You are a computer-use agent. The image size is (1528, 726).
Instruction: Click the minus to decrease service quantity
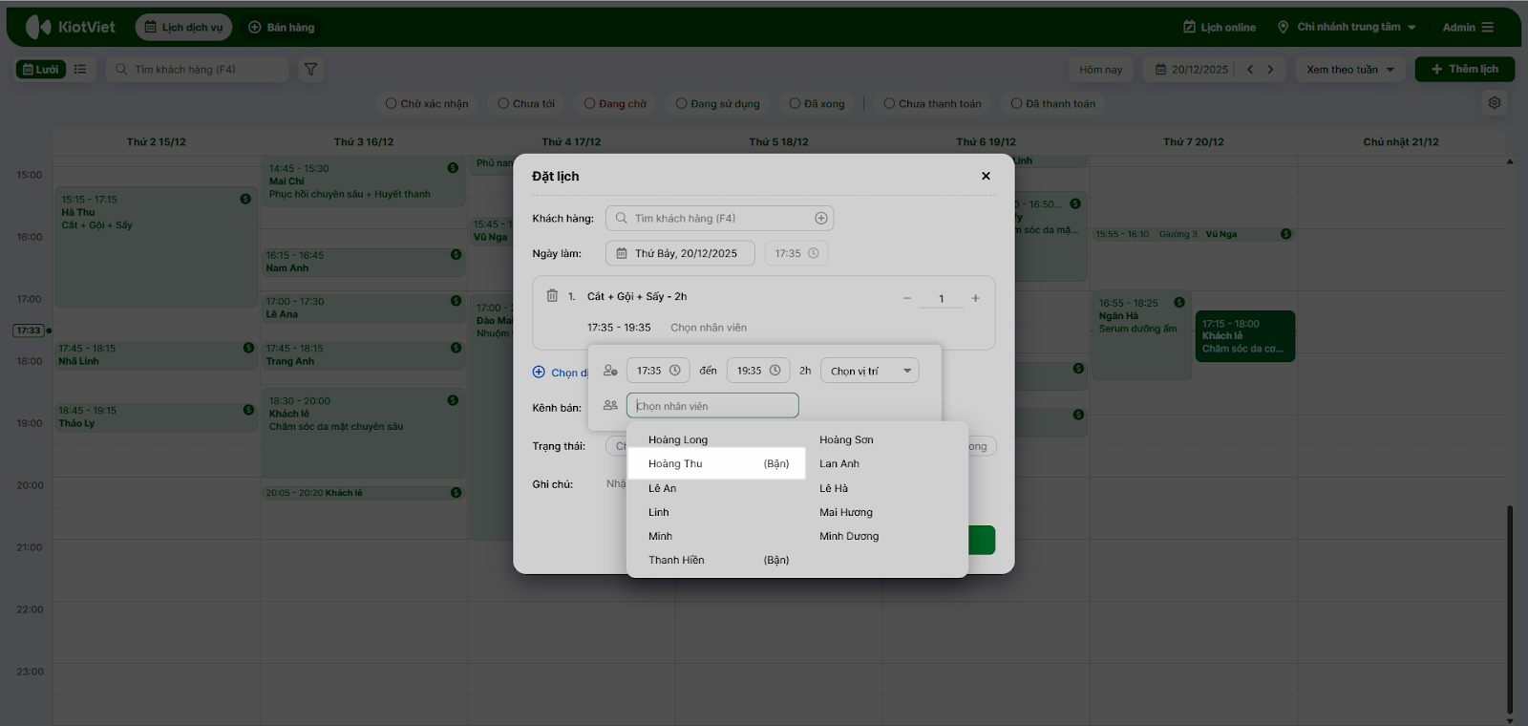(907, 298)
